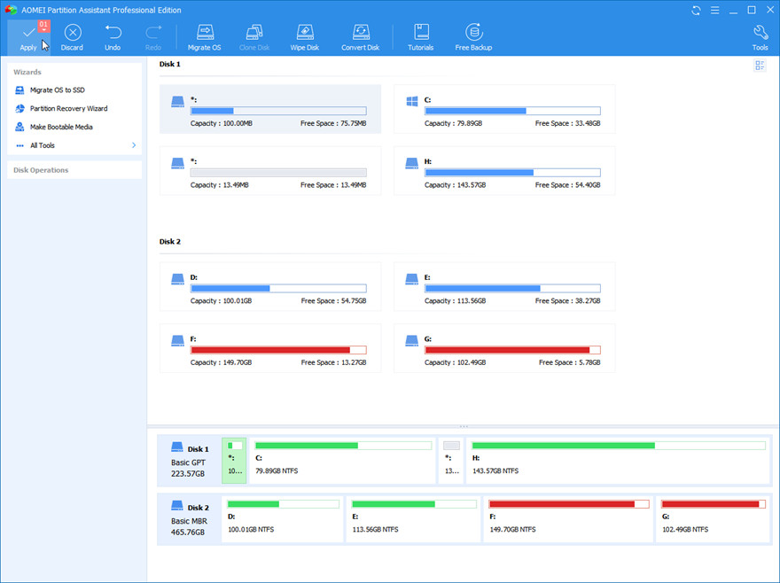This screenshot has height=583, width=780.
Task: Click the F: red usage bar
Action: 278,350
